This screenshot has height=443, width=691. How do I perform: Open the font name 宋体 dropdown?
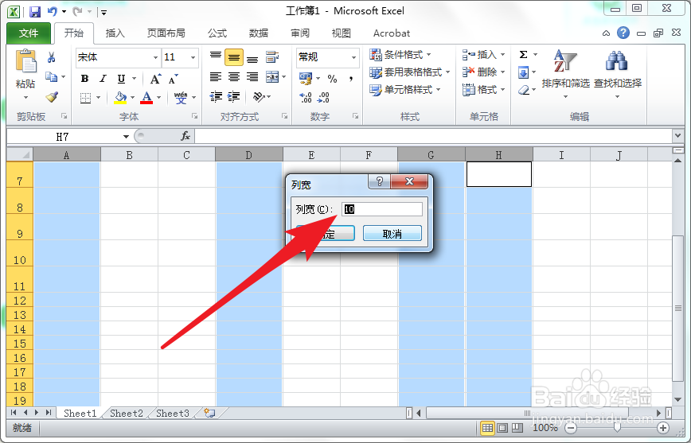click(x=155, y=57)
